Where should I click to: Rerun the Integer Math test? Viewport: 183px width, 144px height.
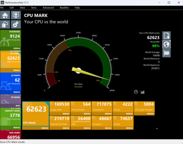pyautogui.click(x=66, y=114)
